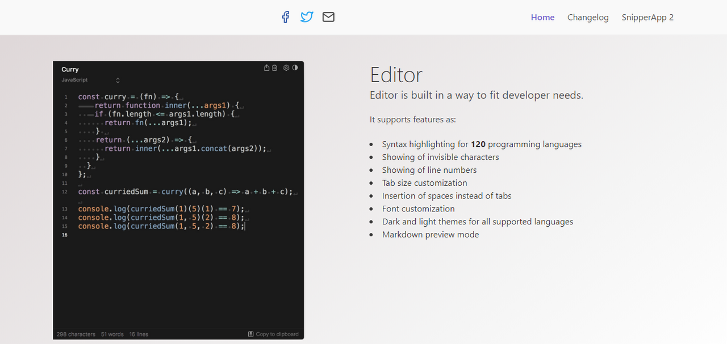Click "Showing of line numbers" list item
The height and width of the screenshot is (344, 727).
(x=429, y=170)
